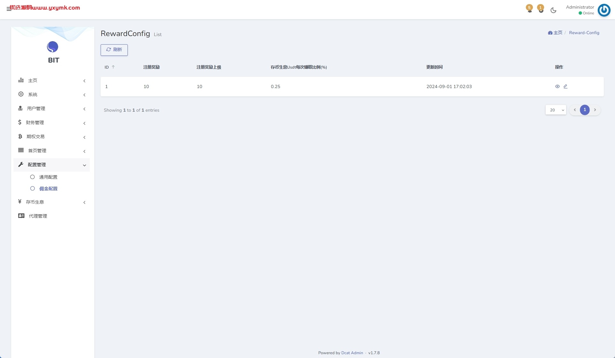Switch to dark mode with the moon icon

tap(553, 10)
